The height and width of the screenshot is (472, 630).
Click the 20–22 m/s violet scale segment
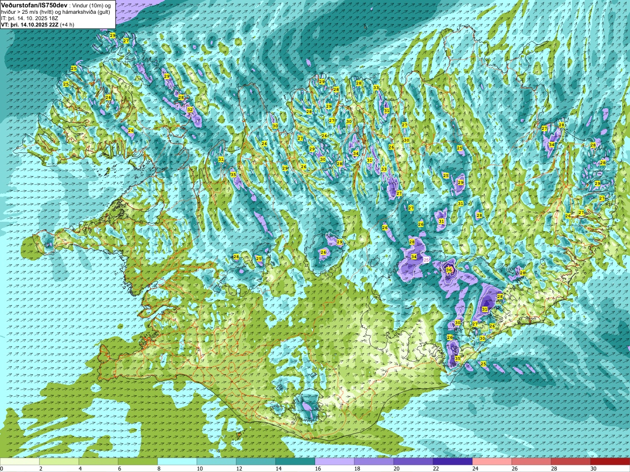(x=413, y=462)
